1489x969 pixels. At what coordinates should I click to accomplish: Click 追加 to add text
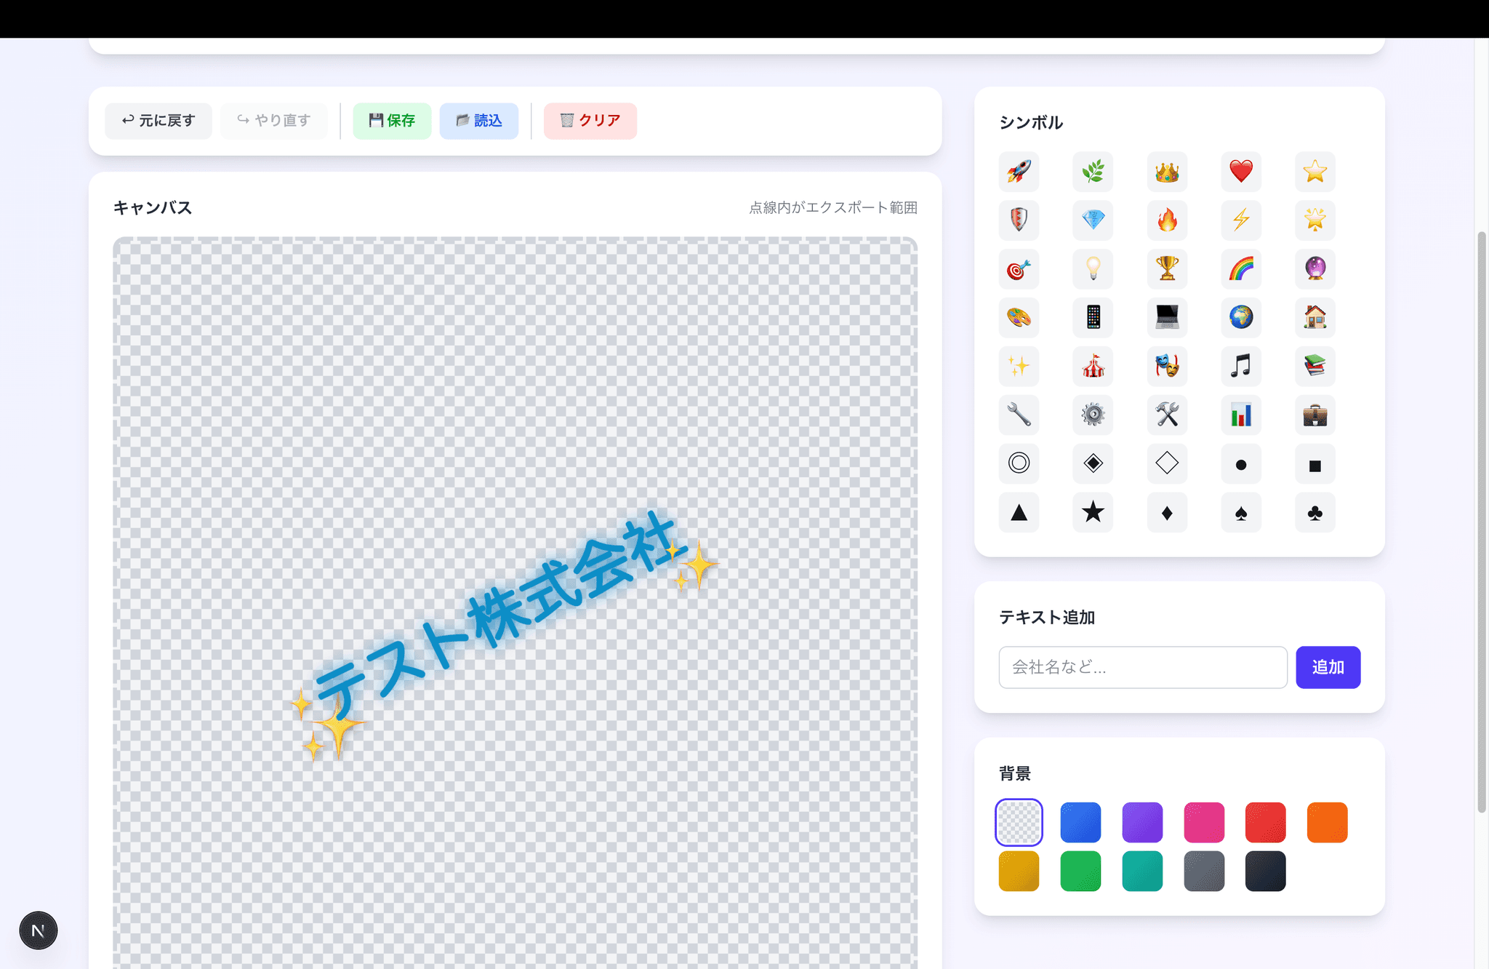pos(1328,667)
